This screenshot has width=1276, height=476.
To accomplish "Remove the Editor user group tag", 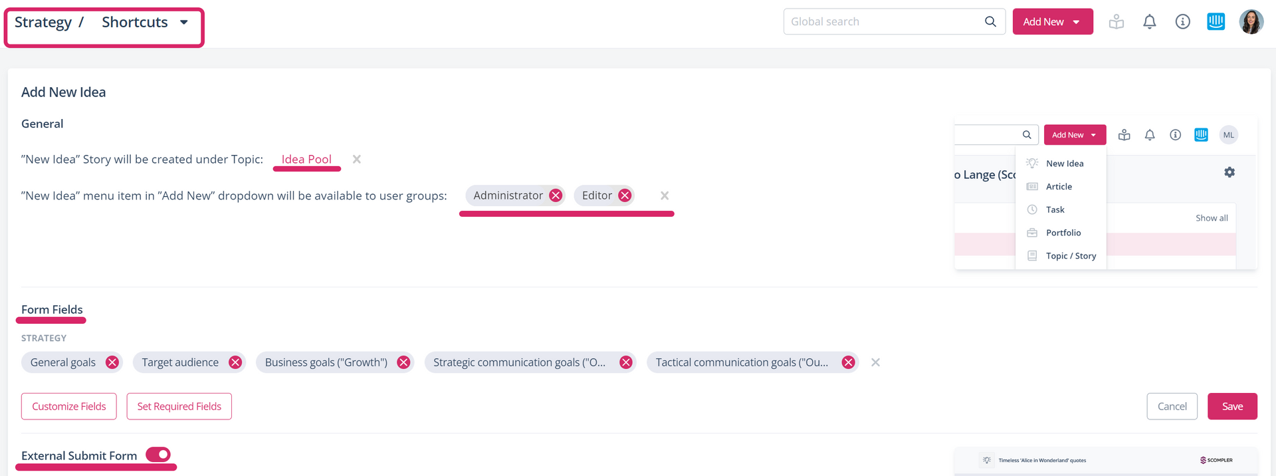I will pos(625,195).
